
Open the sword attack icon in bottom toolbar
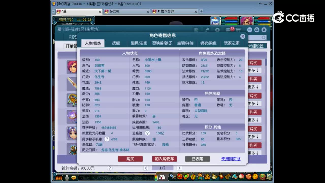point(173,176)
